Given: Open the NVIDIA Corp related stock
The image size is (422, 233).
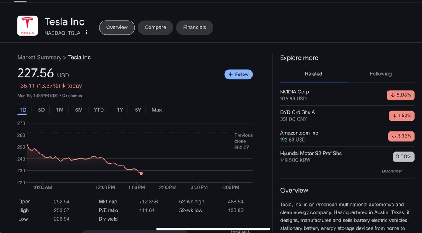Looking at the screenshot, I should pyautogui.click(x=347, y=95).
